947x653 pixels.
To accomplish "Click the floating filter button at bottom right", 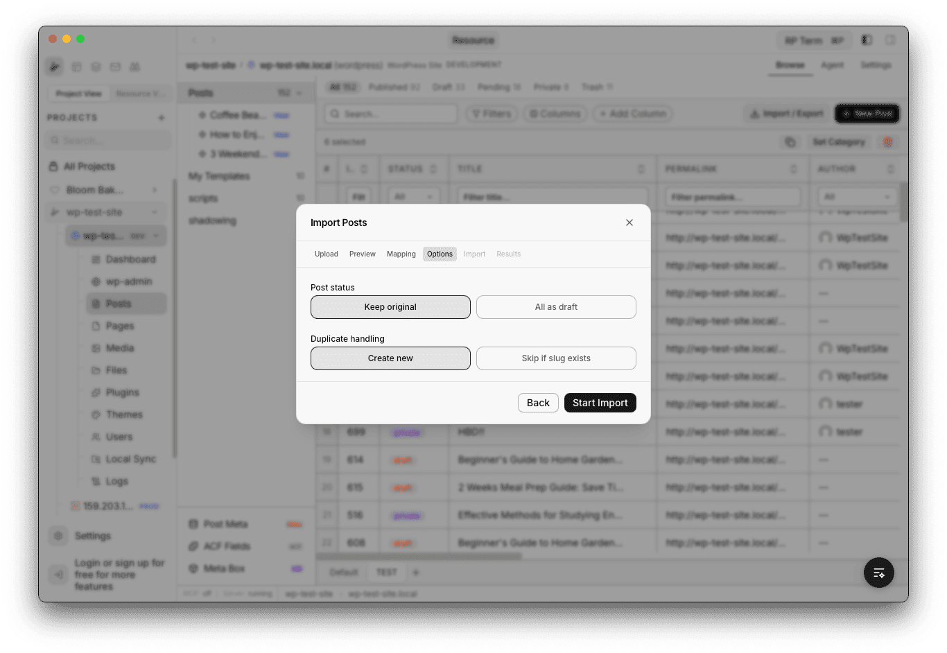I will point(879,573).
